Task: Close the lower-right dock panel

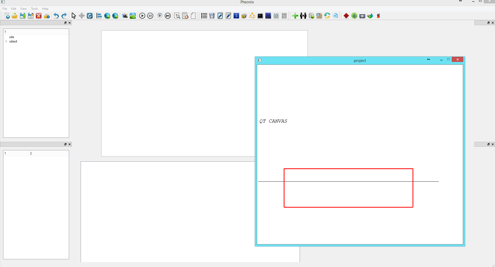Action: click(x=493, y=144)
